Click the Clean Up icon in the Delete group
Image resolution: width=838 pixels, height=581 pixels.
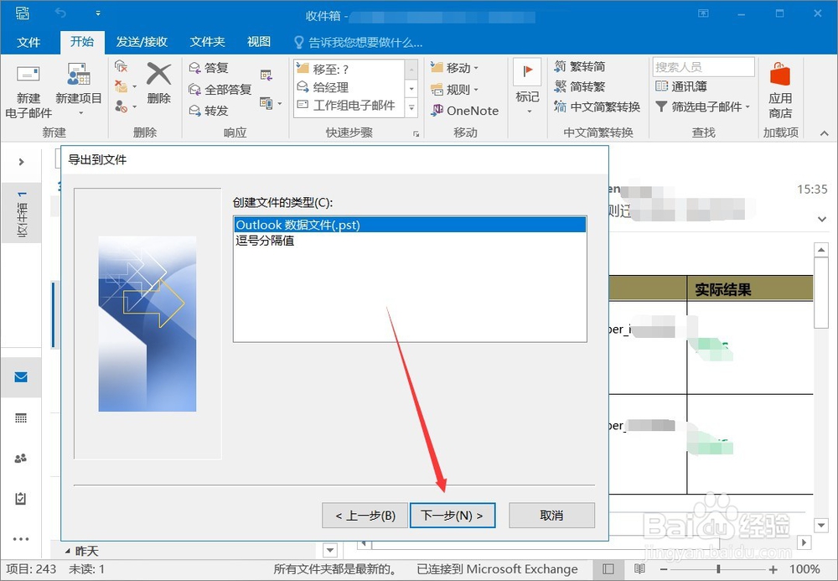[122, 86]
